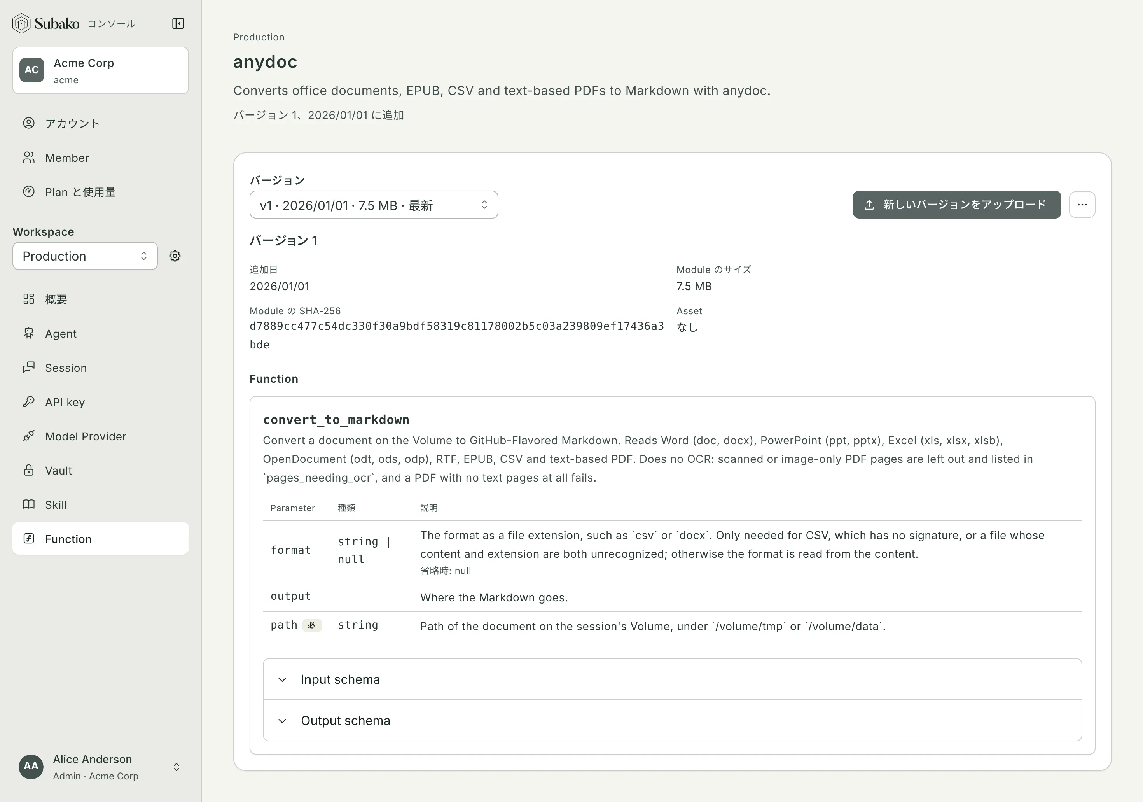The height and width of the screenshot is (802, 1143).
Task: Click the Agent robot icon
Action: 29,333
